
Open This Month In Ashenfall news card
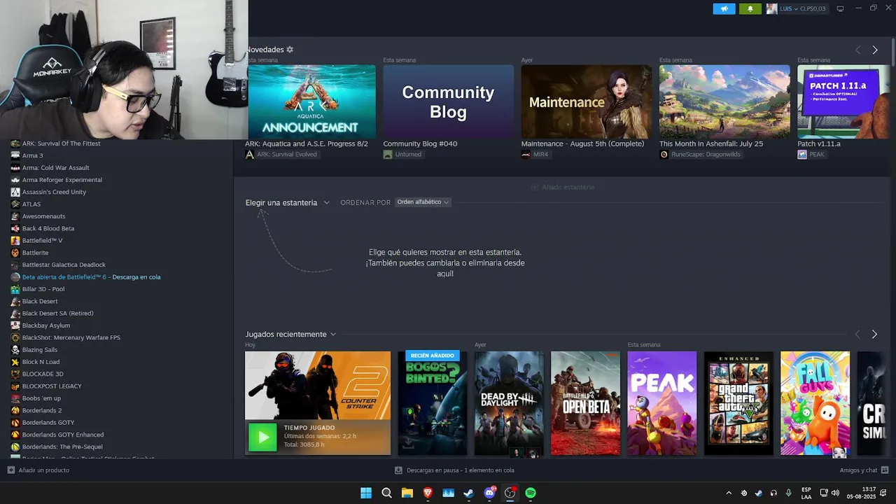click(x=724, y=102)
